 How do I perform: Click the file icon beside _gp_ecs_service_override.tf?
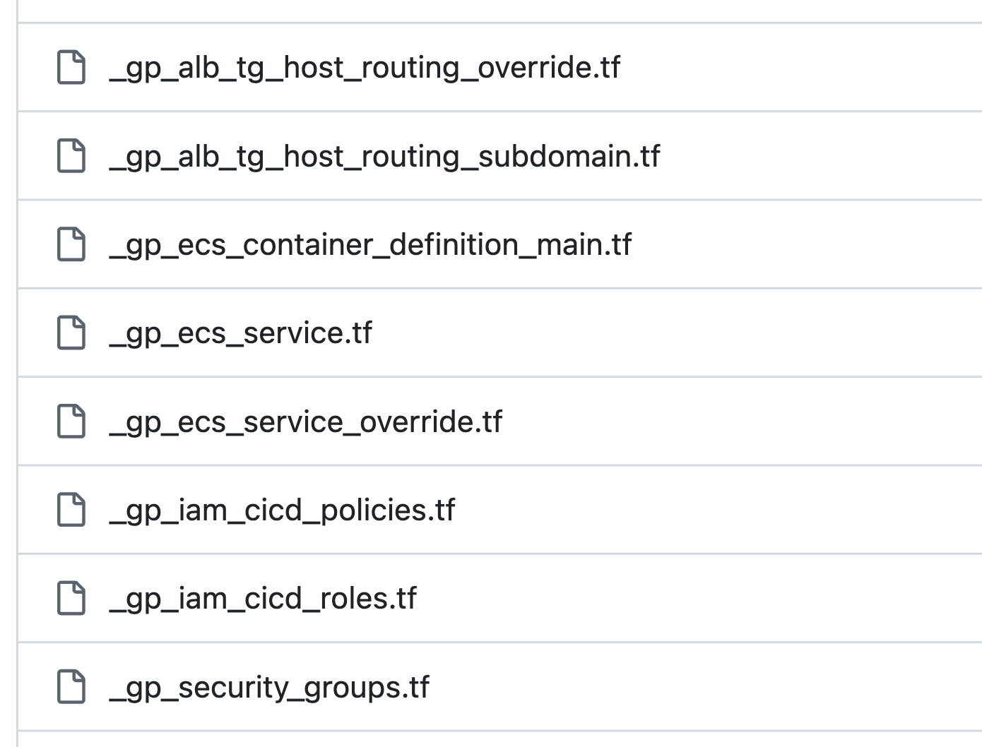(70, 422)
